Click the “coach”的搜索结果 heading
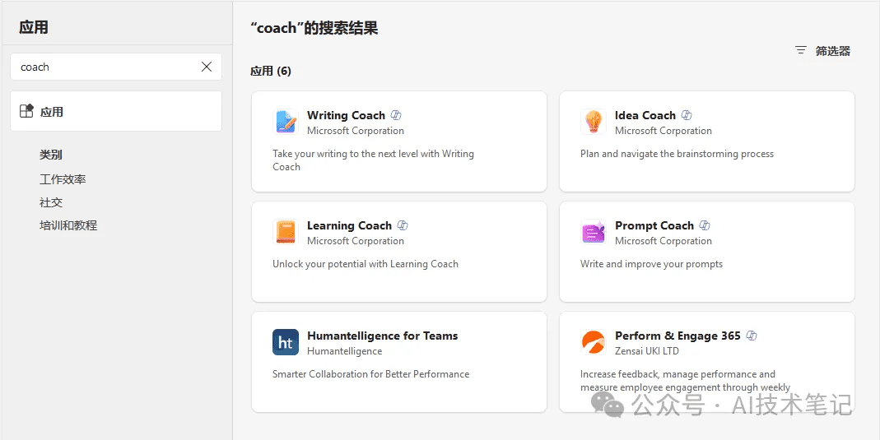The height and width of the screenshot is (440, 880). click(314, 29)
